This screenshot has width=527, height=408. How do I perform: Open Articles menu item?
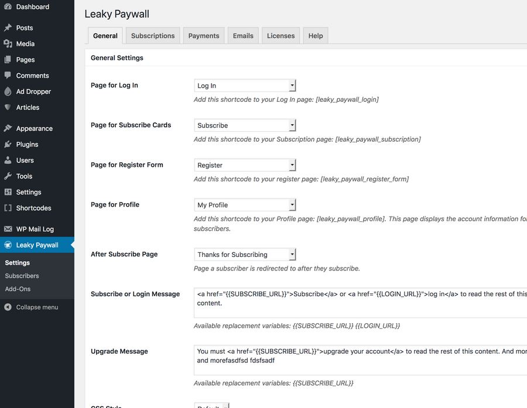tap(37, 107)
